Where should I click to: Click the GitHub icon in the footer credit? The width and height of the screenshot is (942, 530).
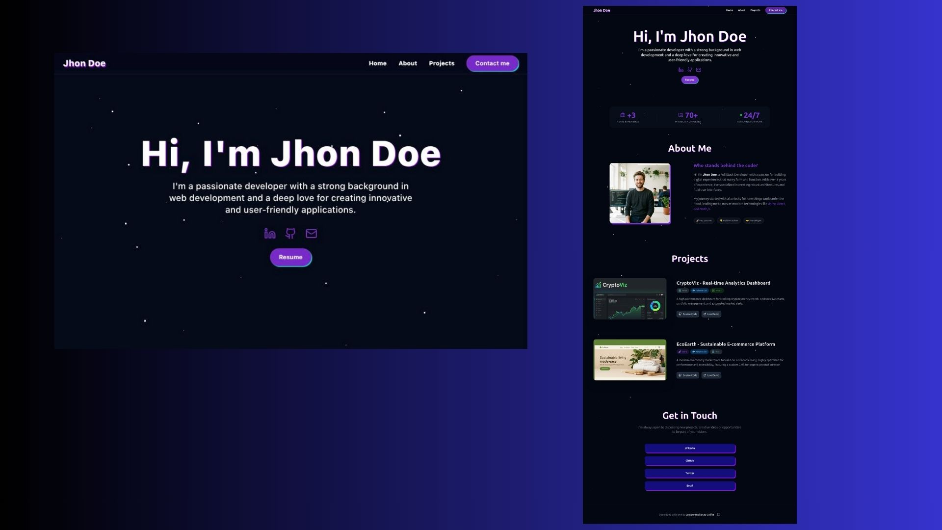tap(718, 514)
